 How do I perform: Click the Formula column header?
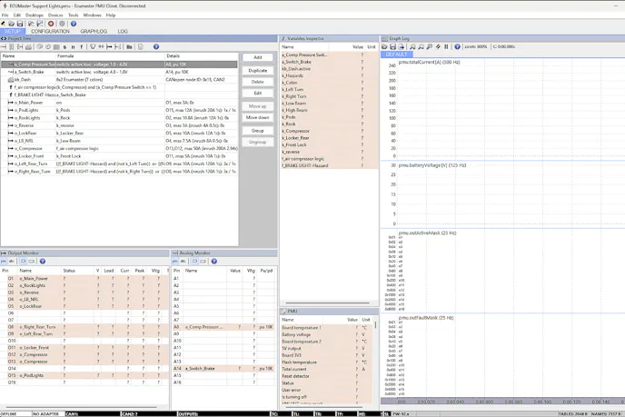tap(65, 56)
